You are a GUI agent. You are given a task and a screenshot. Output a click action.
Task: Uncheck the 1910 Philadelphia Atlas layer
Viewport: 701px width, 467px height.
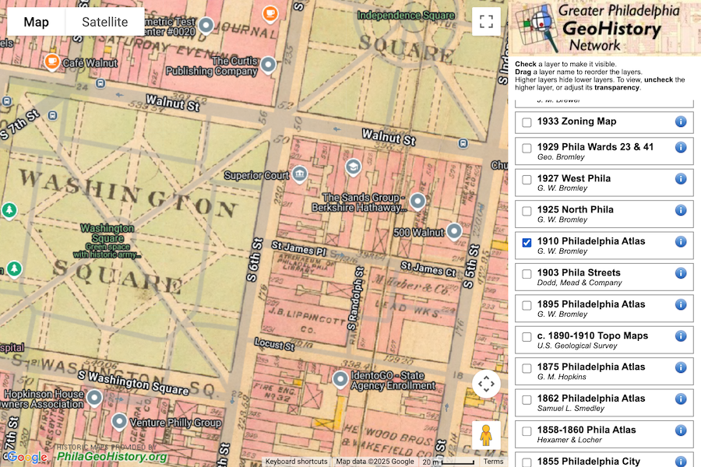527,243
